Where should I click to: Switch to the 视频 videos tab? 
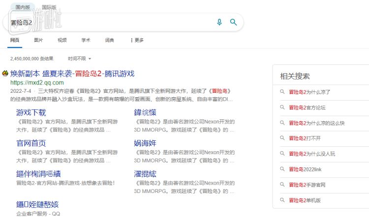[x=62, y=40]
